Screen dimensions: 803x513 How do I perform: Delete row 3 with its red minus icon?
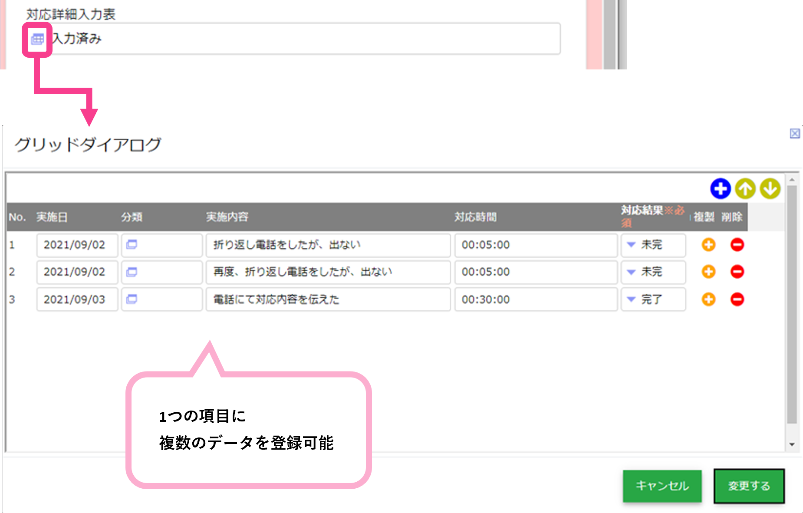click(x=737, y=299)
